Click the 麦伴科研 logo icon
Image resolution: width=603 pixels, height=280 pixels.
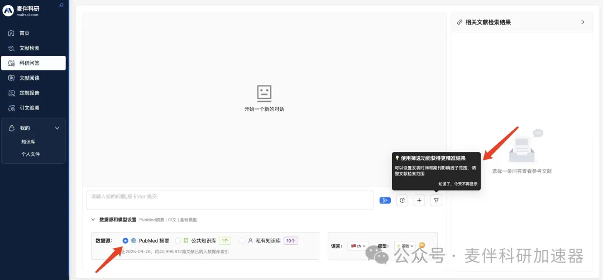pyautogui.click(x=8, y=11)
